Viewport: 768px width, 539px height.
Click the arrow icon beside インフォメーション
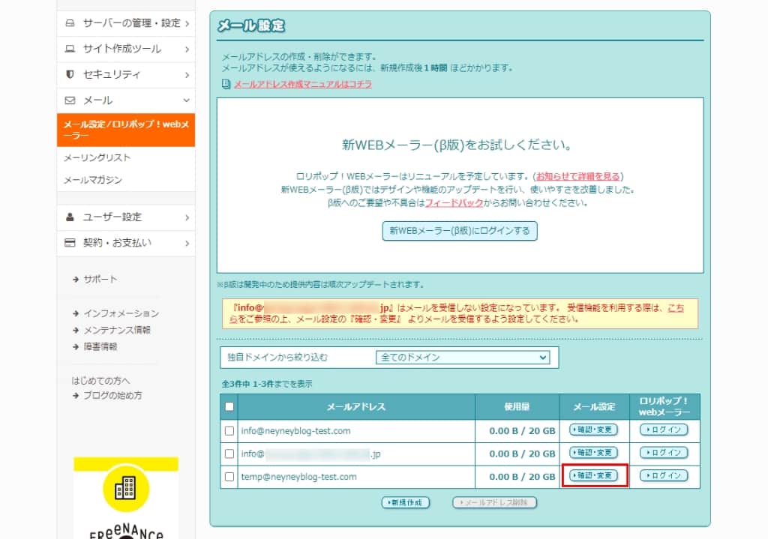coord(76,313)
